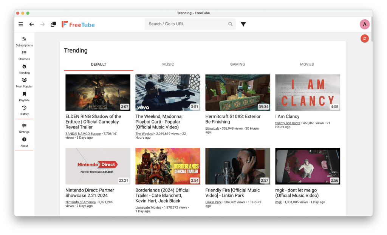Visit the Nintendo of America channel link

pyautogui.click(x=80, y=202)
